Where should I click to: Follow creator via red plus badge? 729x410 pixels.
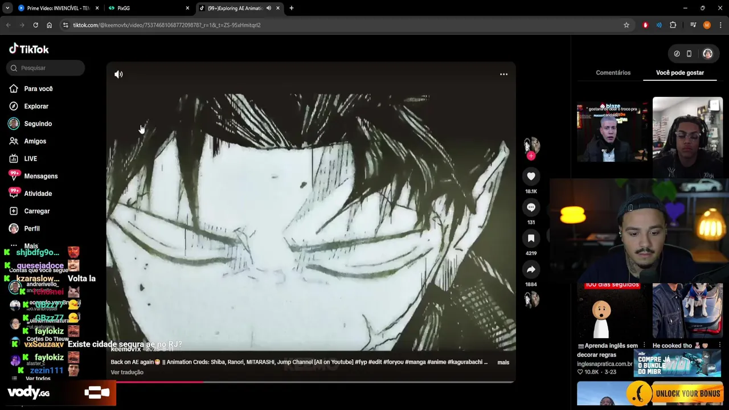click(531, 155)
